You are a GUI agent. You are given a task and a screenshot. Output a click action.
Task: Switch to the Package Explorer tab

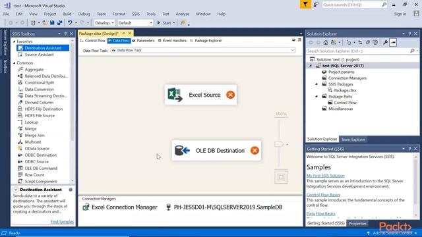click(x=206, y=41)
